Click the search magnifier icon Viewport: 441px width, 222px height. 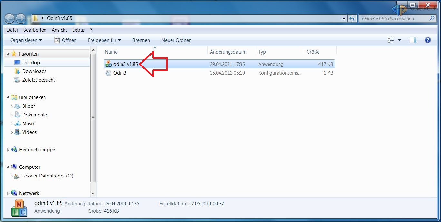point(432,18)
